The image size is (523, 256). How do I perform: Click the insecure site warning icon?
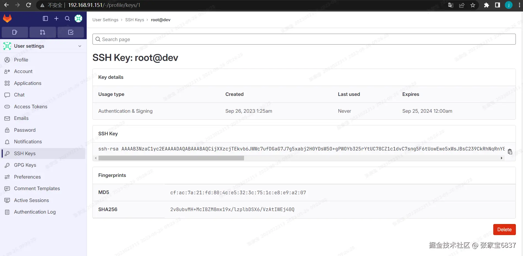pyautogui.click(x=42, y=5)
